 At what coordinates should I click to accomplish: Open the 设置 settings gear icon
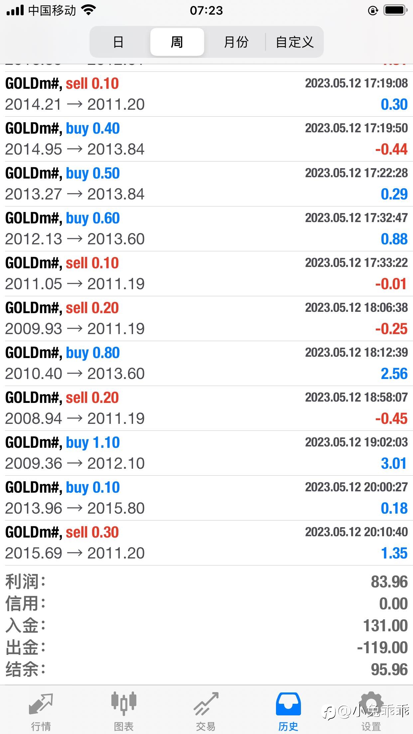[371, 704]
